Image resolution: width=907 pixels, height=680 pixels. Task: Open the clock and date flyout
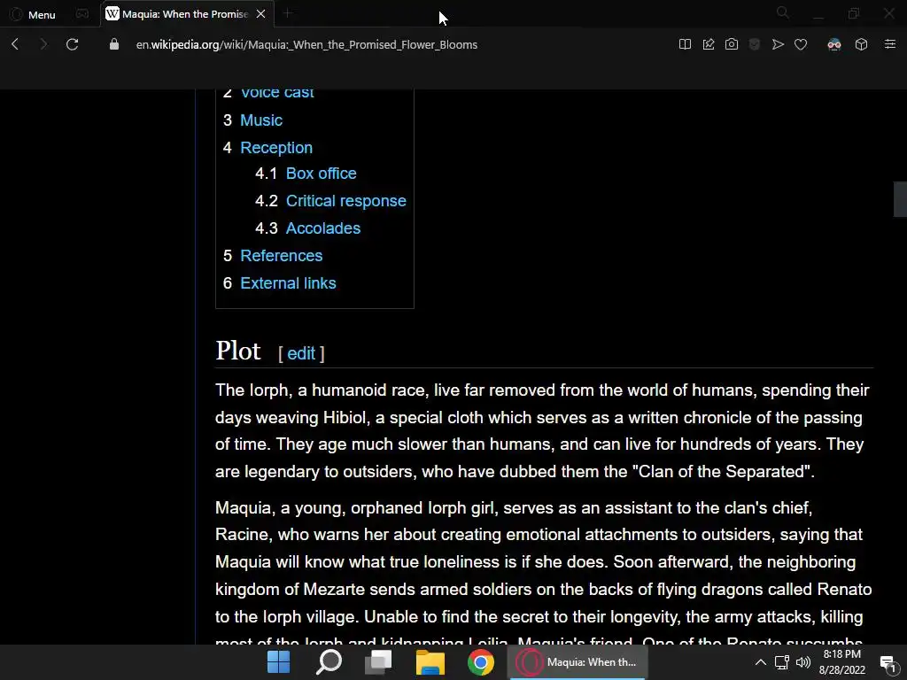tap(841, 662)
